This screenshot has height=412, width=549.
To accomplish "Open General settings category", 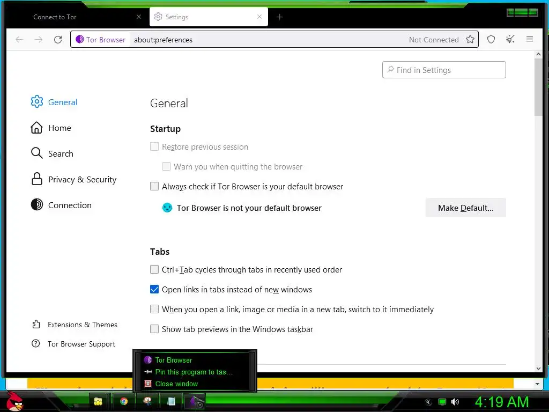I will point(54,102).
